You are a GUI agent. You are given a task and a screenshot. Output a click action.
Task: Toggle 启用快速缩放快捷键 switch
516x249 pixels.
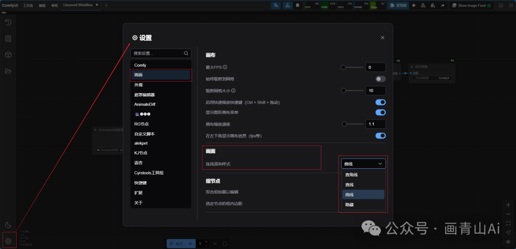point(380,102)
